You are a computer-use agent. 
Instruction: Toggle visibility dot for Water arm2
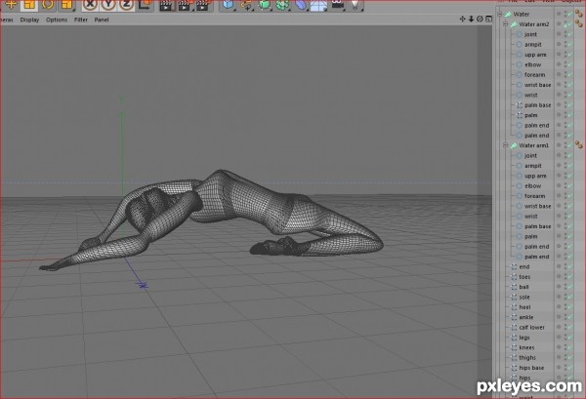(x=559, y=23)
